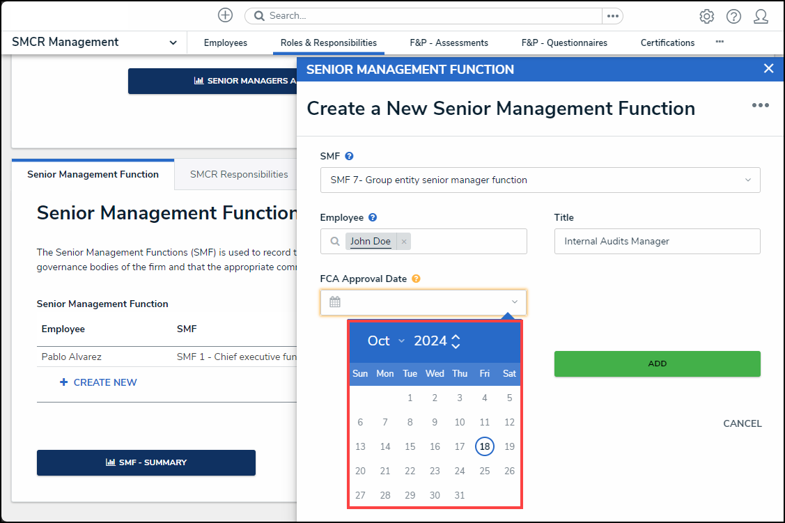Open the help question mark icon
Image resolution: width=785 pixels, height=523 pixels.
pyautogui.click(x=733, y=16)
